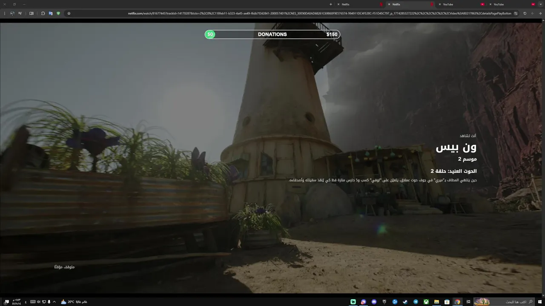The image size is (545, 306).
Task: Open the notification center icon
Action: click(x=6, y=302)
